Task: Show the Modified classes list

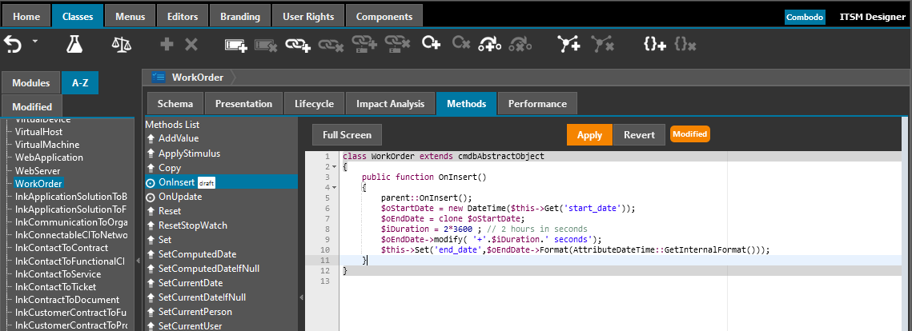Action: 32,106
